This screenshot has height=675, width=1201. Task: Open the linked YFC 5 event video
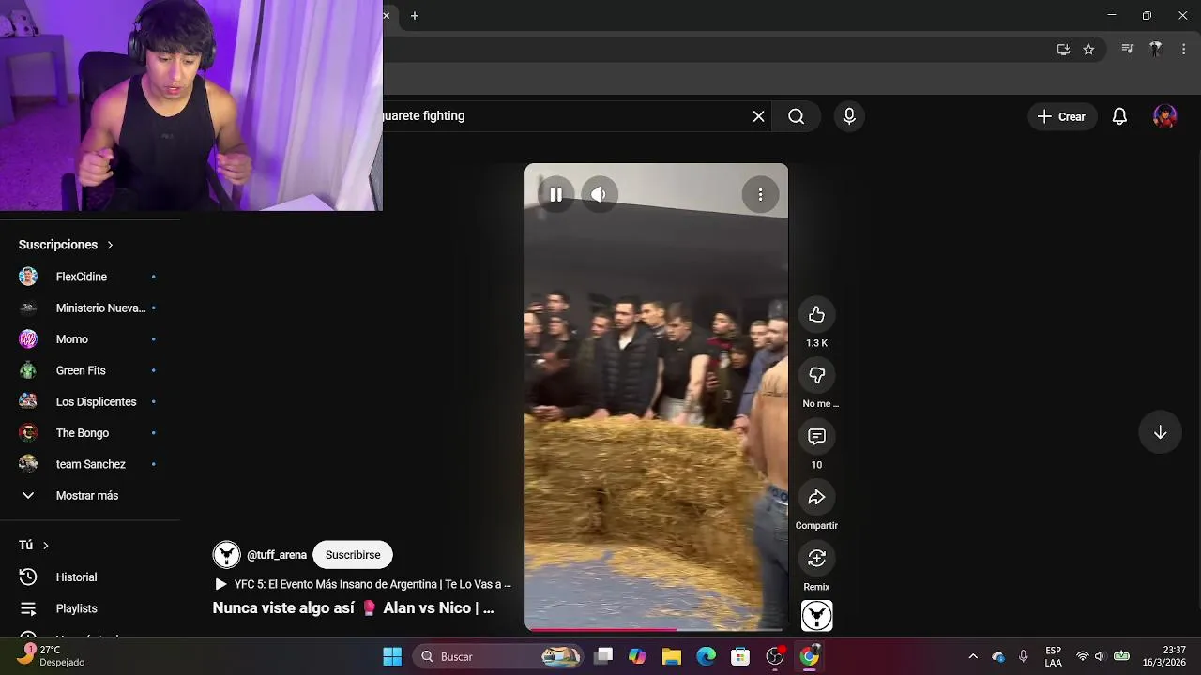click(364, 584)
